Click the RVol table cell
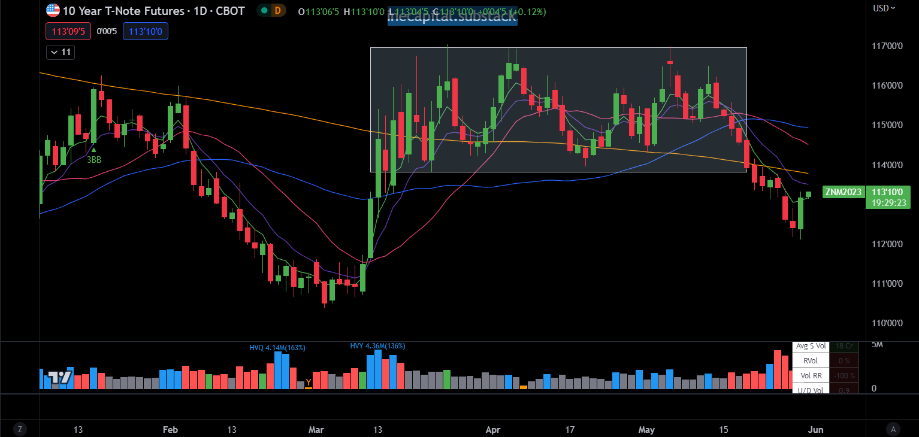 (x=811, y=360)
